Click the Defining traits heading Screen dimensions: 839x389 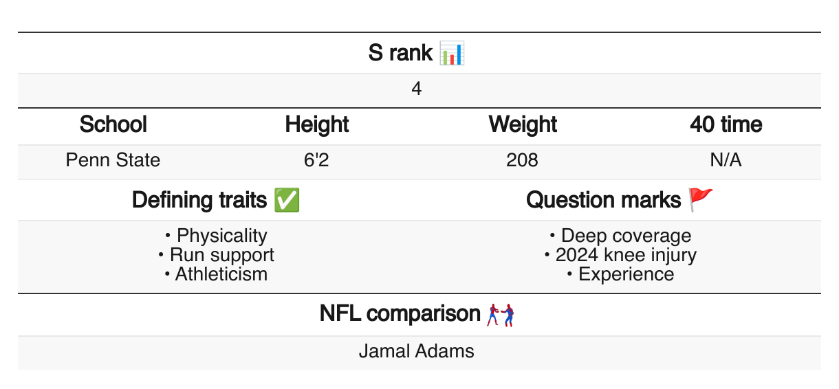[x=199, y=200]
